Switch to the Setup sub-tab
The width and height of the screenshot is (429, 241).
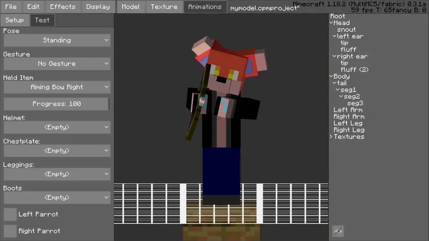click(15, 20)
